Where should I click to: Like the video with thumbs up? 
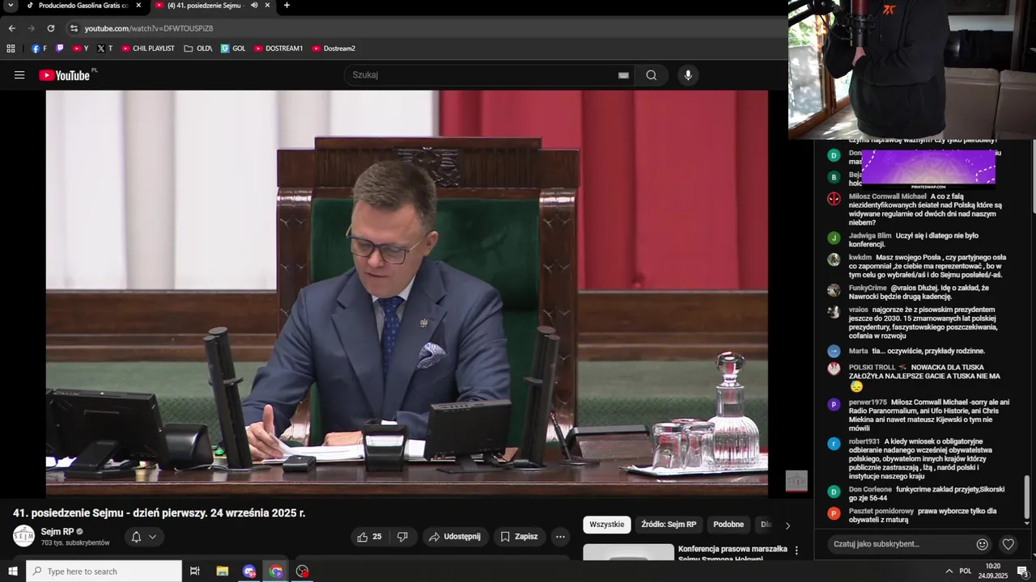click(x=370, y=537)
